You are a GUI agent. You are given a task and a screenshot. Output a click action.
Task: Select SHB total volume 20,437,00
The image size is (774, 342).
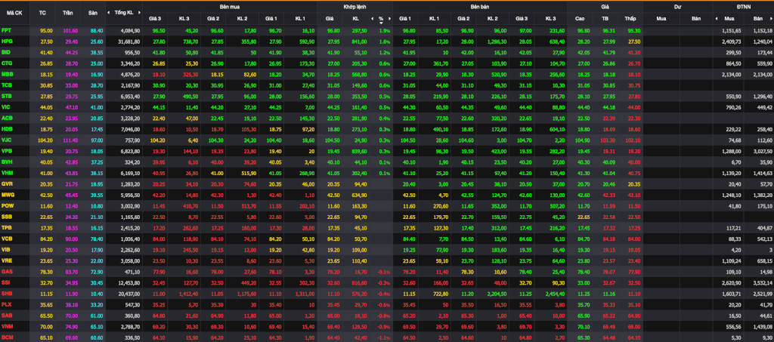(x=128, y=293)
